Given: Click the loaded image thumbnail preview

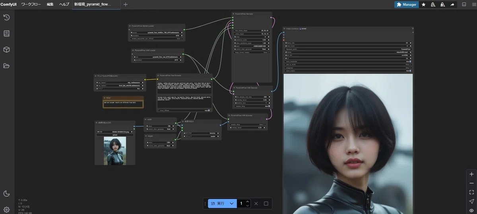Looking at the screenshot, I should (x=115, y=151).
